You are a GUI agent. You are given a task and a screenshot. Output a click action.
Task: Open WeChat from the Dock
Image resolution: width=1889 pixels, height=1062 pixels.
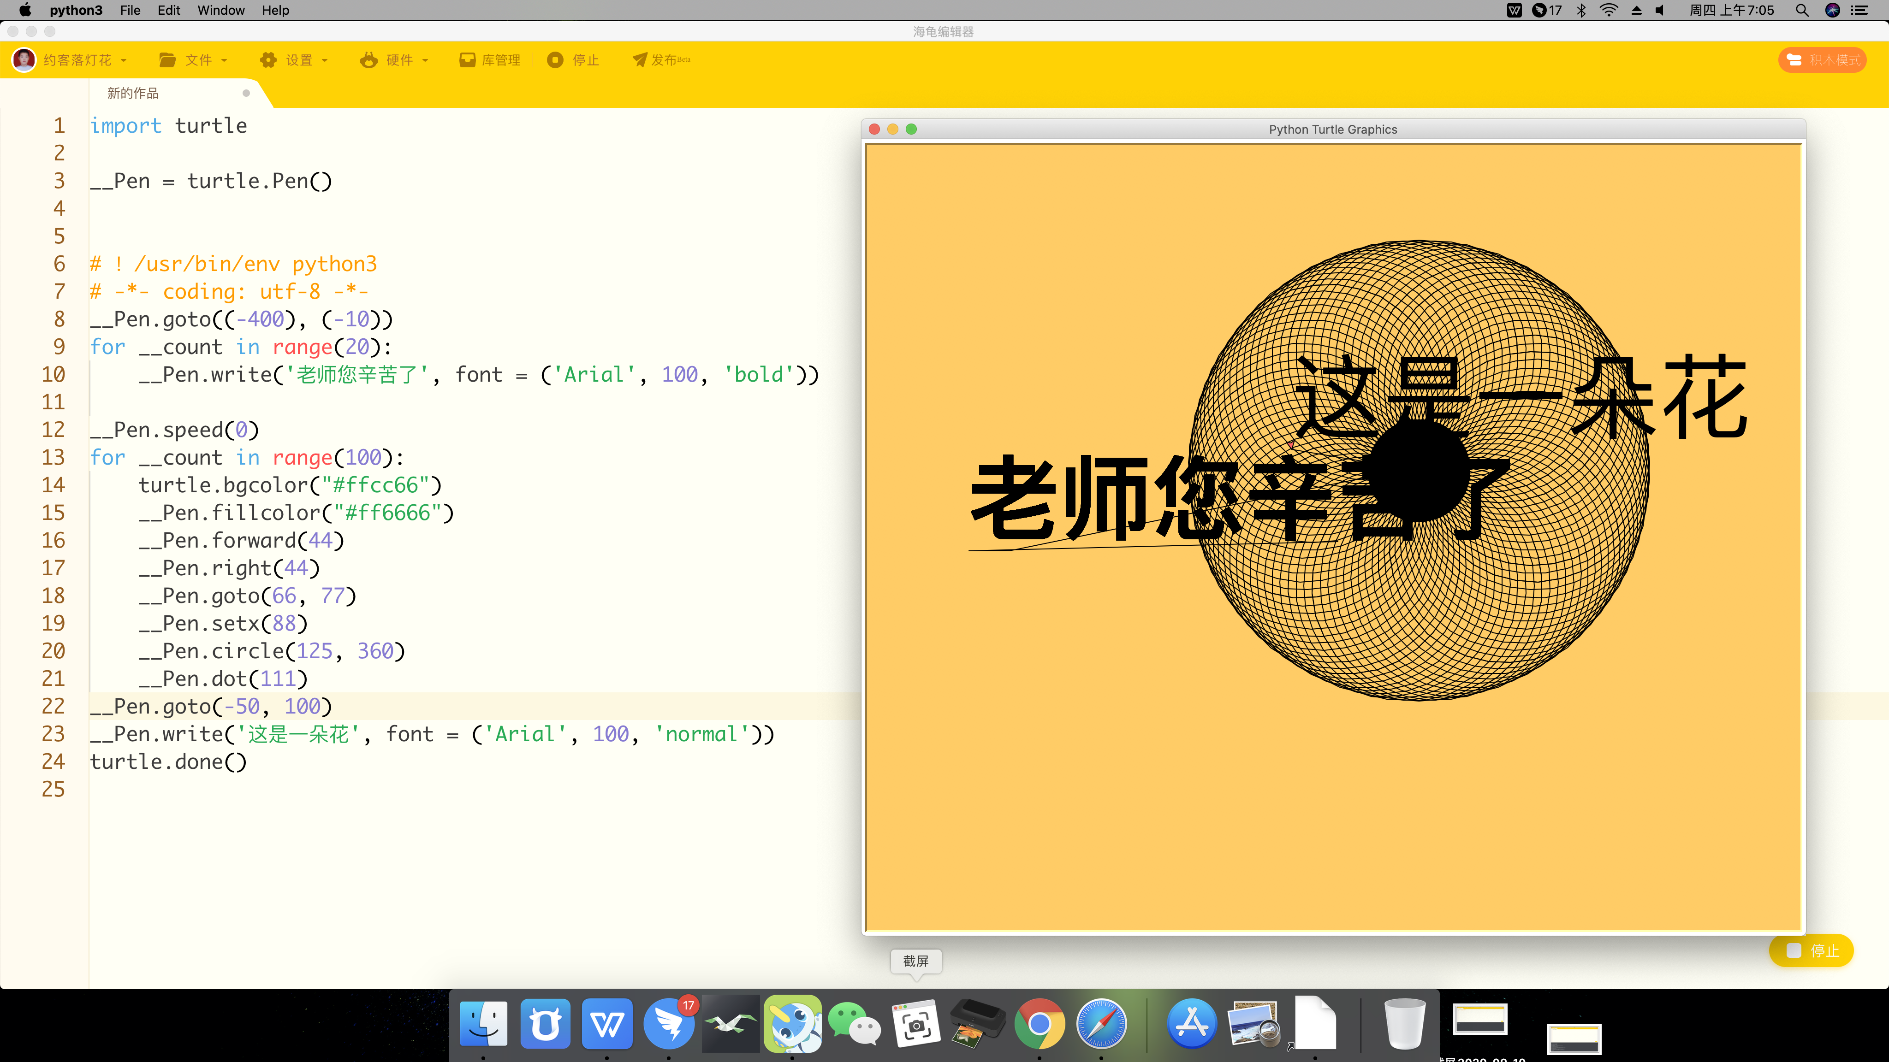coord(854,1023)
